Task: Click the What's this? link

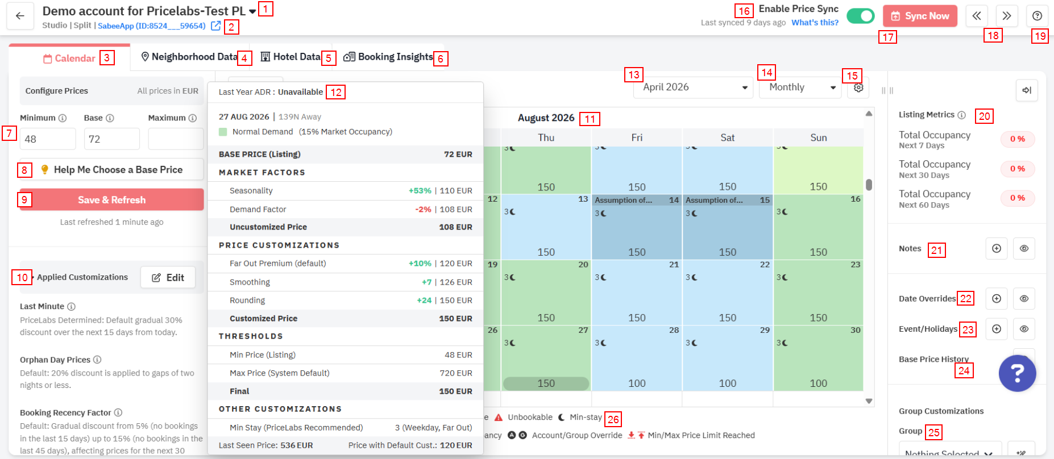Action: [815, 23]
